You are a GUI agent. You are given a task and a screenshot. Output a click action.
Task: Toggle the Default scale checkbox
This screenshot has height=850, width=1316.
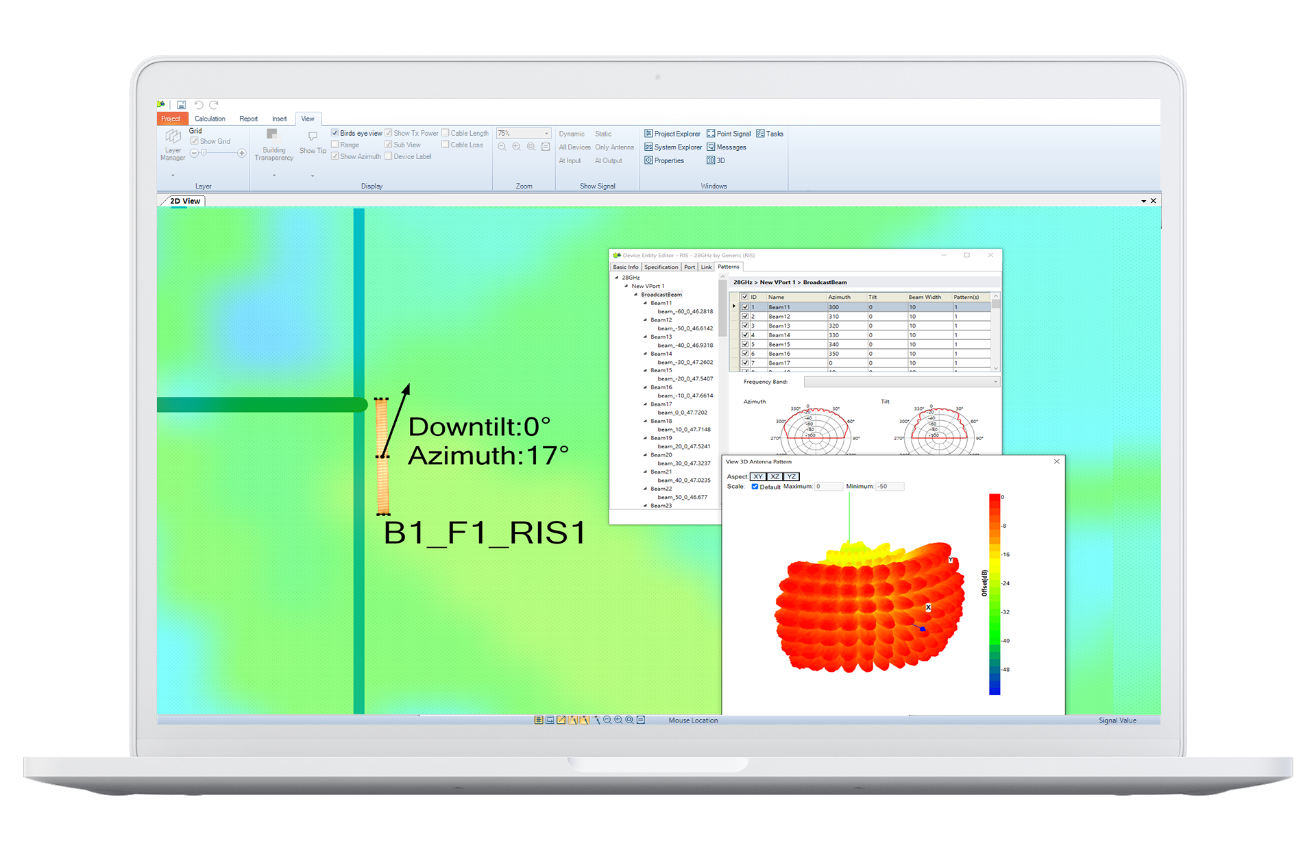click(x=755, y=487)
